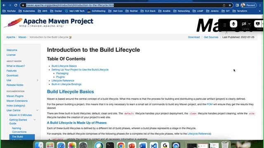Screen dimensions: 264x148
Task: Share this page via the address bar icon
Action: [x=224, y=5]
